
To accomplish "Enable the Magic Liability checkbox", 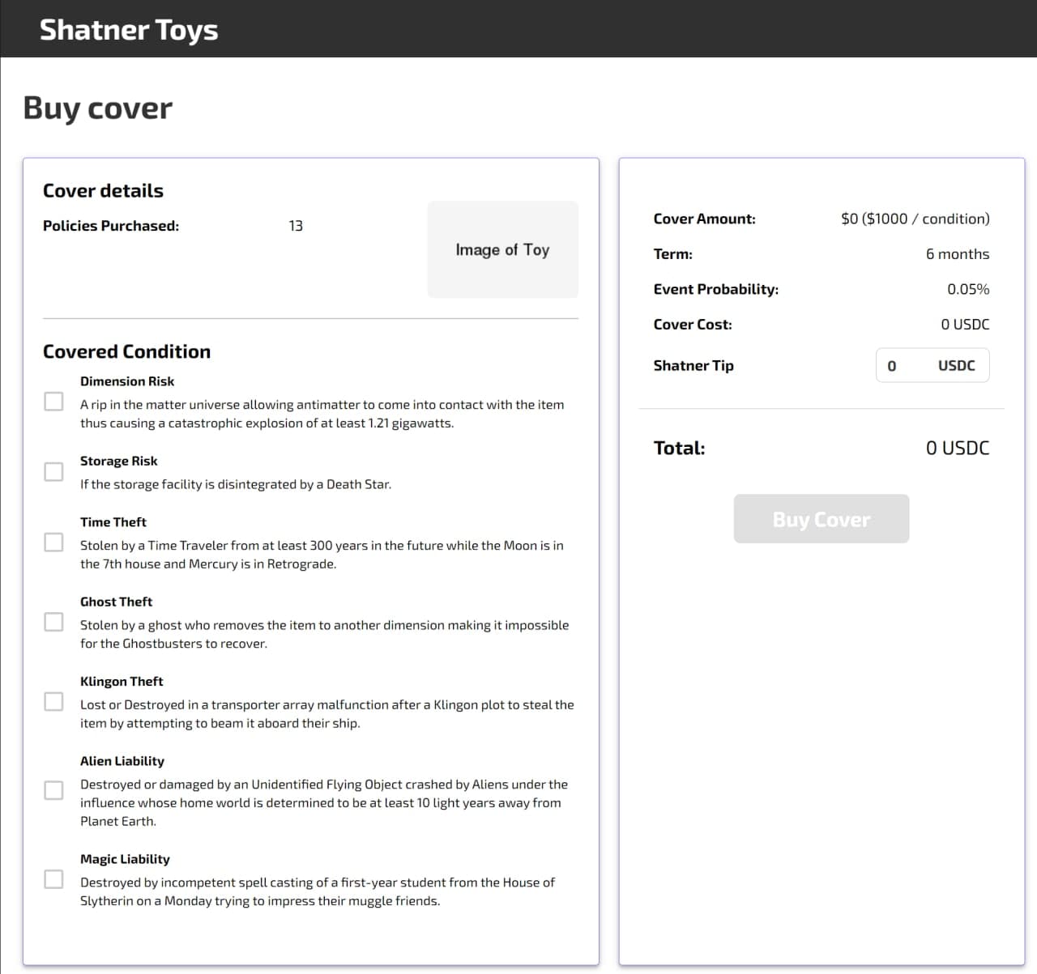I will [x=53, y=878].
